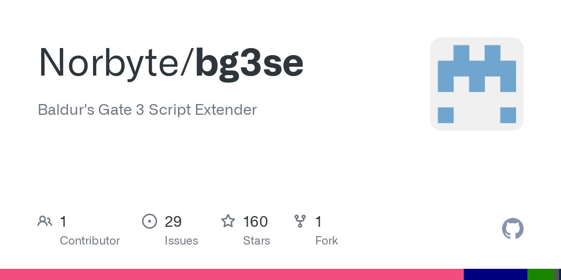This screenshot has height=280, width=561.
Task: Click the stars count 160
Action: point(255,222)
